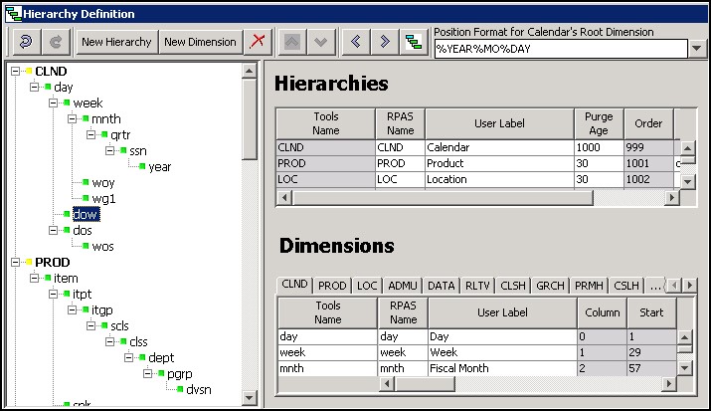Select the CLND tree root label
This screenshot has height=411, width=711.
tap(51, 72)
